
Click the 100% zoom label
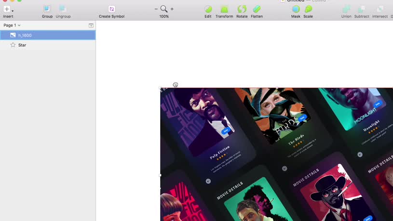[x=164, y=16]
